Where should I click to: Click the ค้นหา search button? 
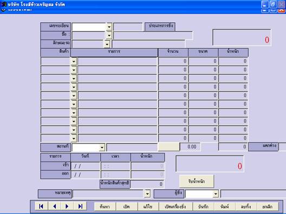105,206
